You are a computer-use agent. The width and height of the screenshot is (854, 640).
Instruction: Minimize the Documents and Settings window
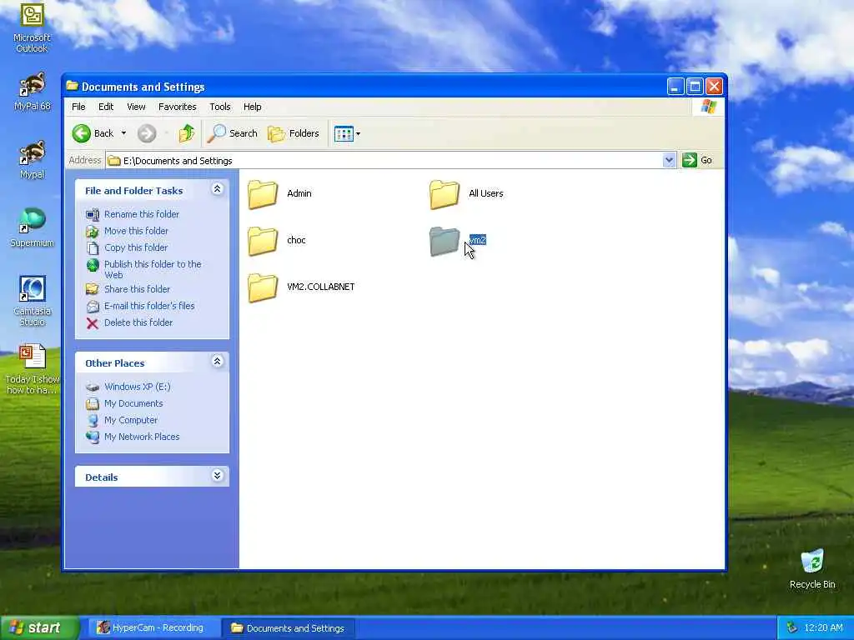[676, 87]
